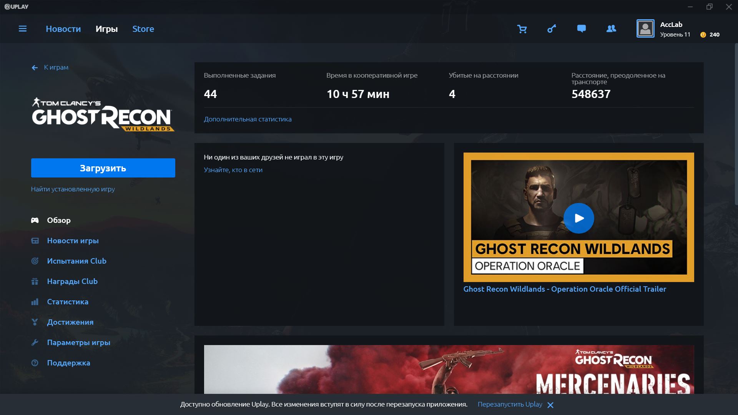738x415 pixels.
Task: Dismiss the update notification with X
Action: pos(550,405)
